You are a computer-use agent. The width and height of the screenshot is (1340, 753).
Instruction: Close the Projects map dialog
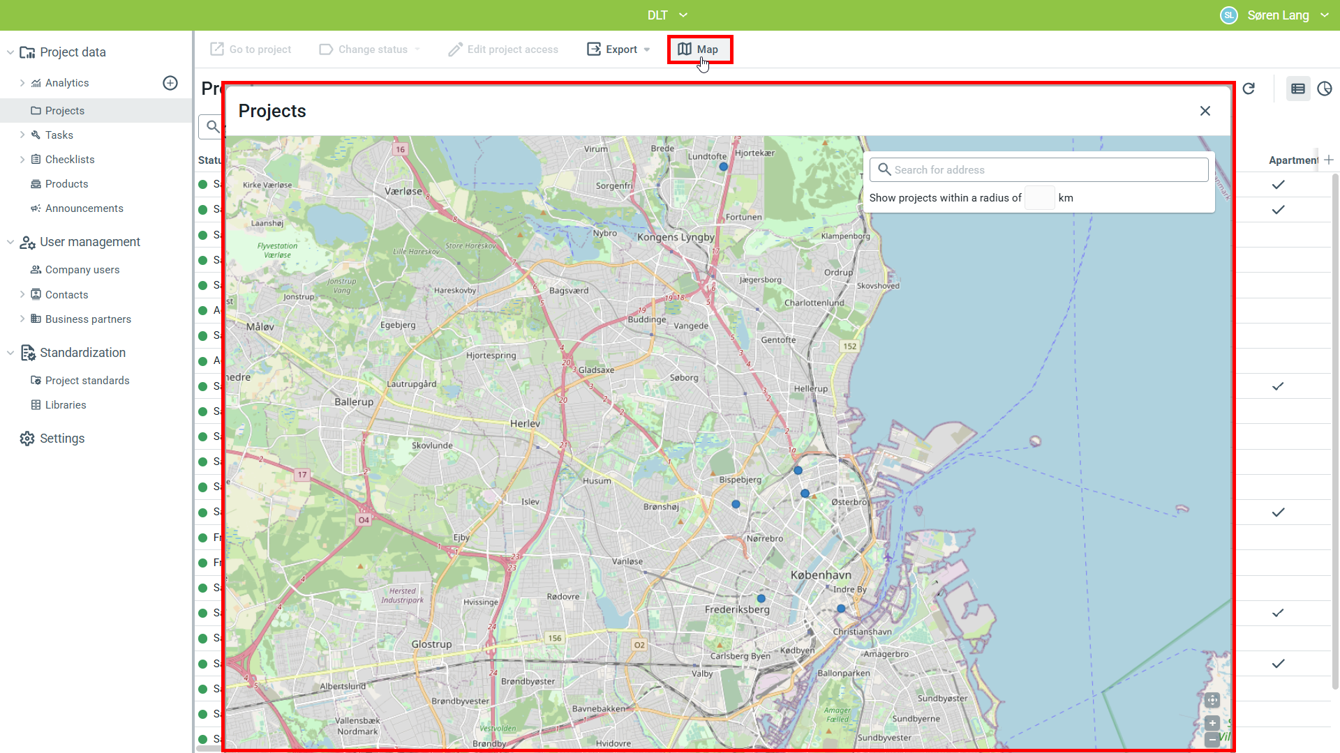[x=1205, y=111]
